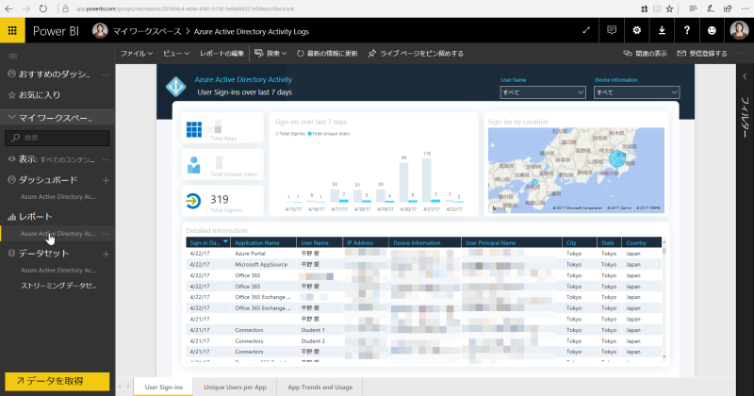This screenshot has height=396, width=754.
Task: Open the web note pen icon in the browser
Action: tap(711, 8)
